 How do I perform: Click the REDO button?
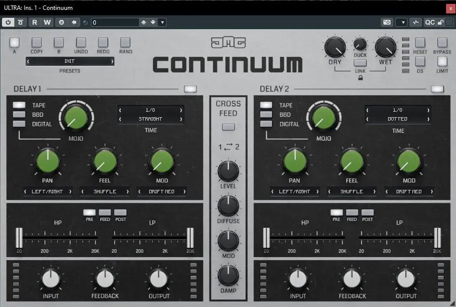(103, 43)
